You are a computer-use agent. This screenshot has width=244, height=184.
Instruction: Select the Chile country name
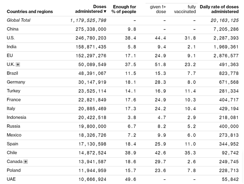[12, 153]
